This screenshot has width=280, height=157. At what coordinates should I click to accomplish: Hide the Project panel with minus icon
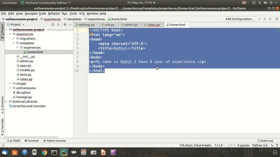[70, 24]
